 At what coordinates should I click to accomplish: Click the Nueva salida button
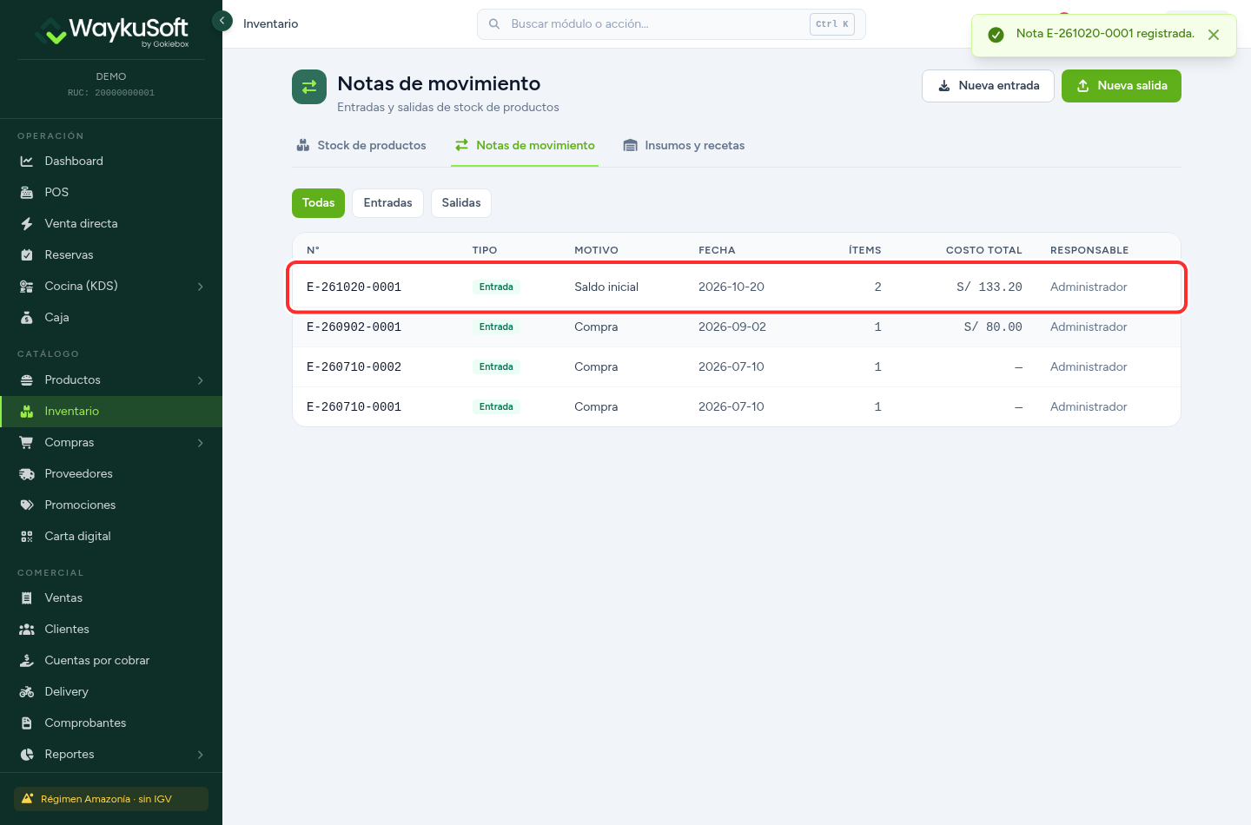(1122, 86)
